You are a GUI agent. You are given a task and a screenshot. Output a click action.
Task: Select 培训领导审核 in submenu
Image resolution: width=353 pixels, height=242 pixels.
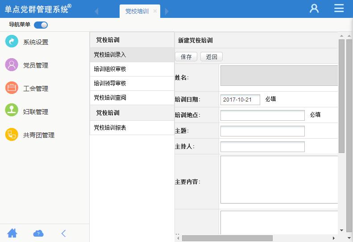click(x=132, y=83)
